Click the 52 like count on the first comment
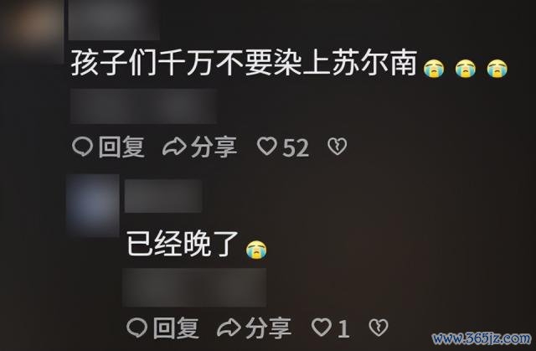The image size is (536, 351). click(296, 147)
